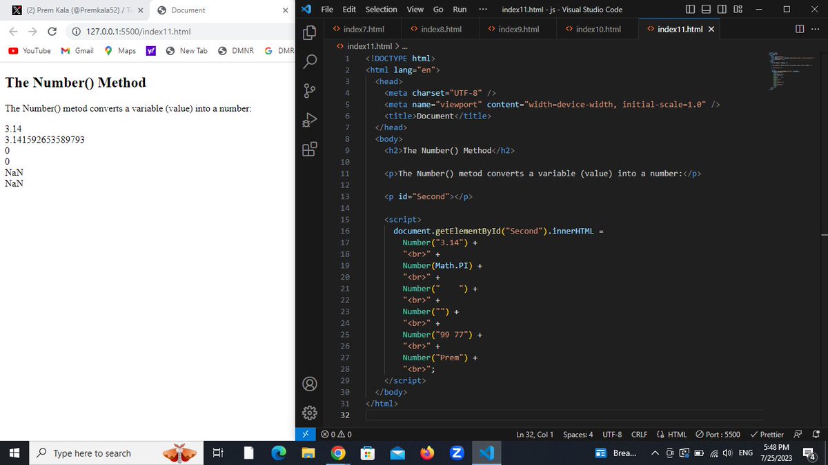Open the New Tab bookmark

186,51
